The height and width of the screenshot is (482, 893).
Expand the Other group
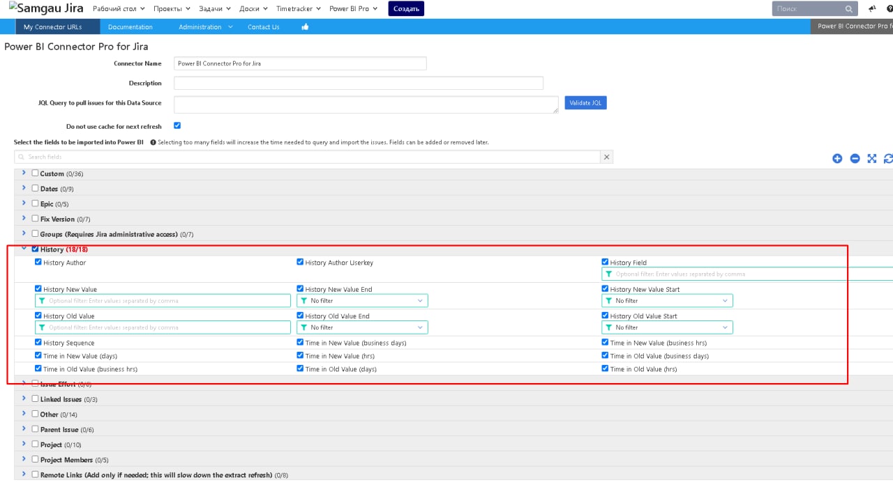pos(24,414)
